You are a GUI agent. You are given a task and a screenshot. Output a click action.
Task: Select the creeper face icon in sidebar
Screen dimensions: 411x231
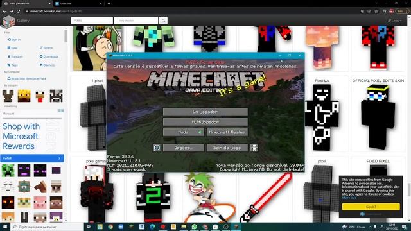coord(8,171)
